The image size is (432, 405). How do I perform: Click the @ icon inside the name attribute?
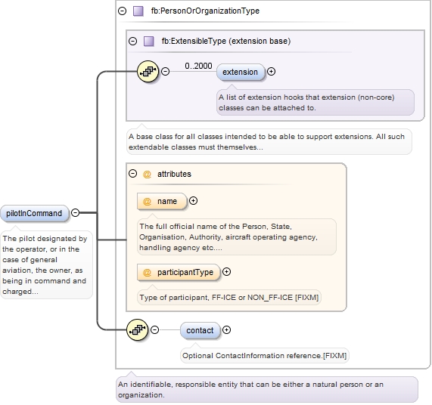point(147,202)
